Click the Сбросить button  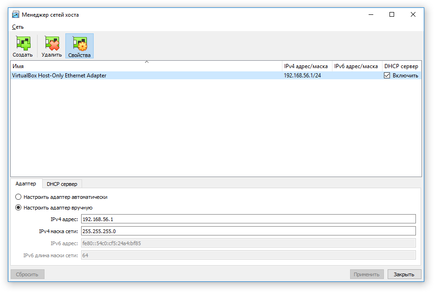click(x=27, y=274)
